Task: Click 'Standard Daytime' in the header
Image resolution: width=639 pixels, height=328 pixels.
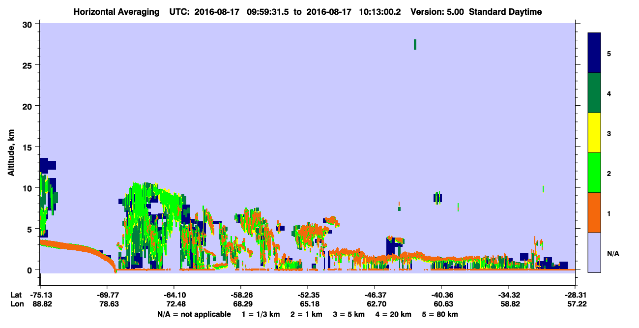Action: pos(505,12)
